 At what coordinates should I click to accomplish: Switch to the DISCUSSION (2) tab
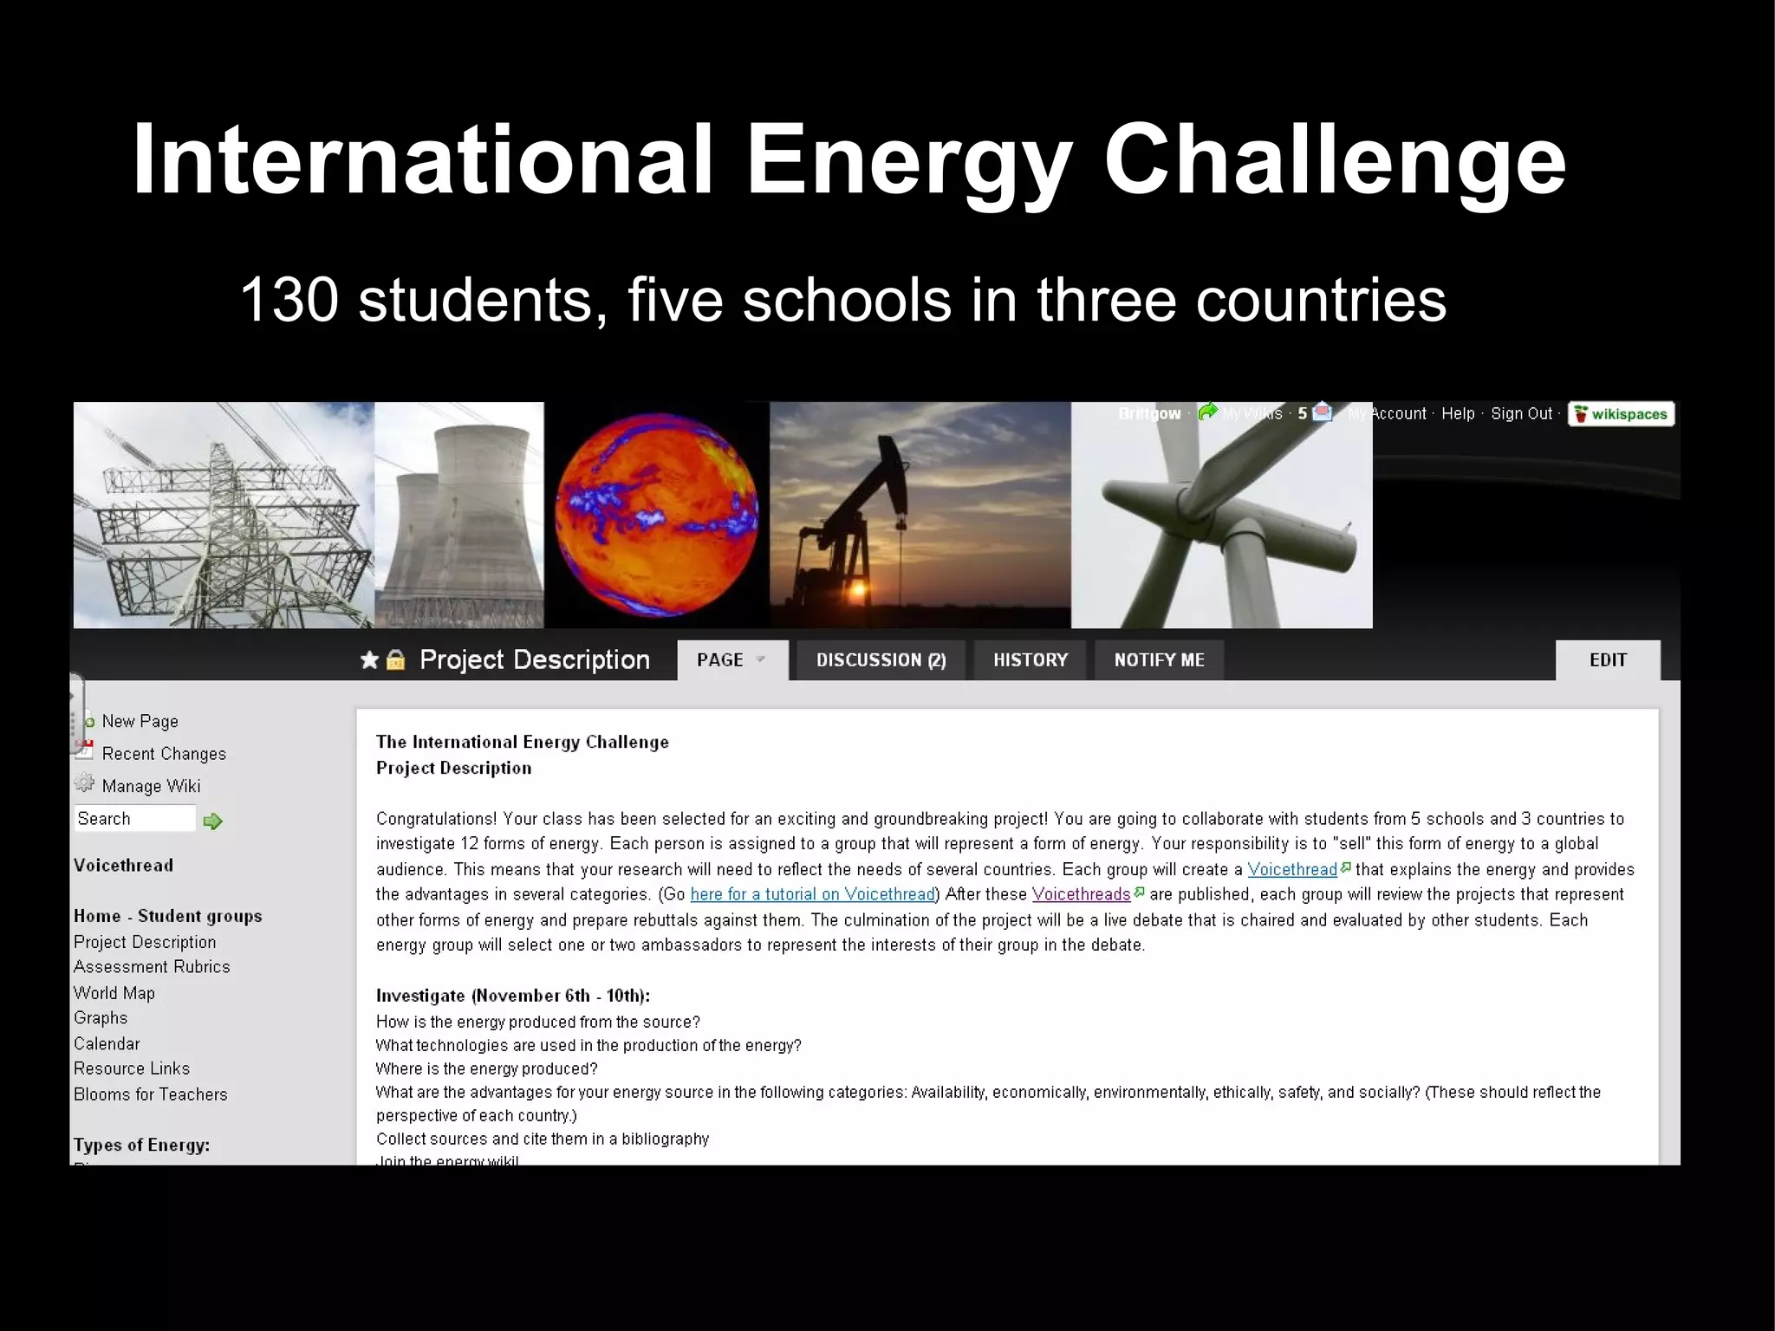click(x=881, y=660)
